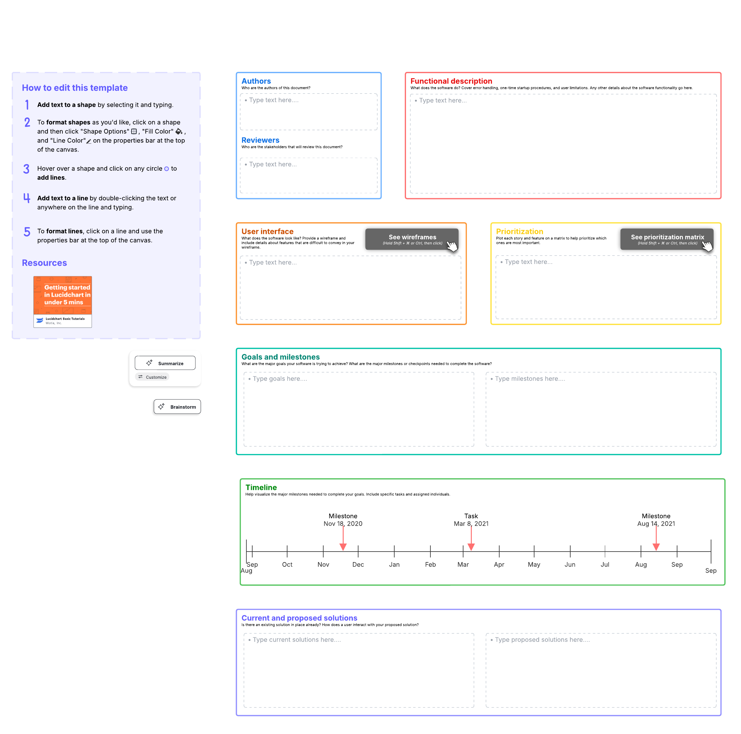741x734 pixels.
Task: Click the Type goals here text box
Action: point(358,409)
